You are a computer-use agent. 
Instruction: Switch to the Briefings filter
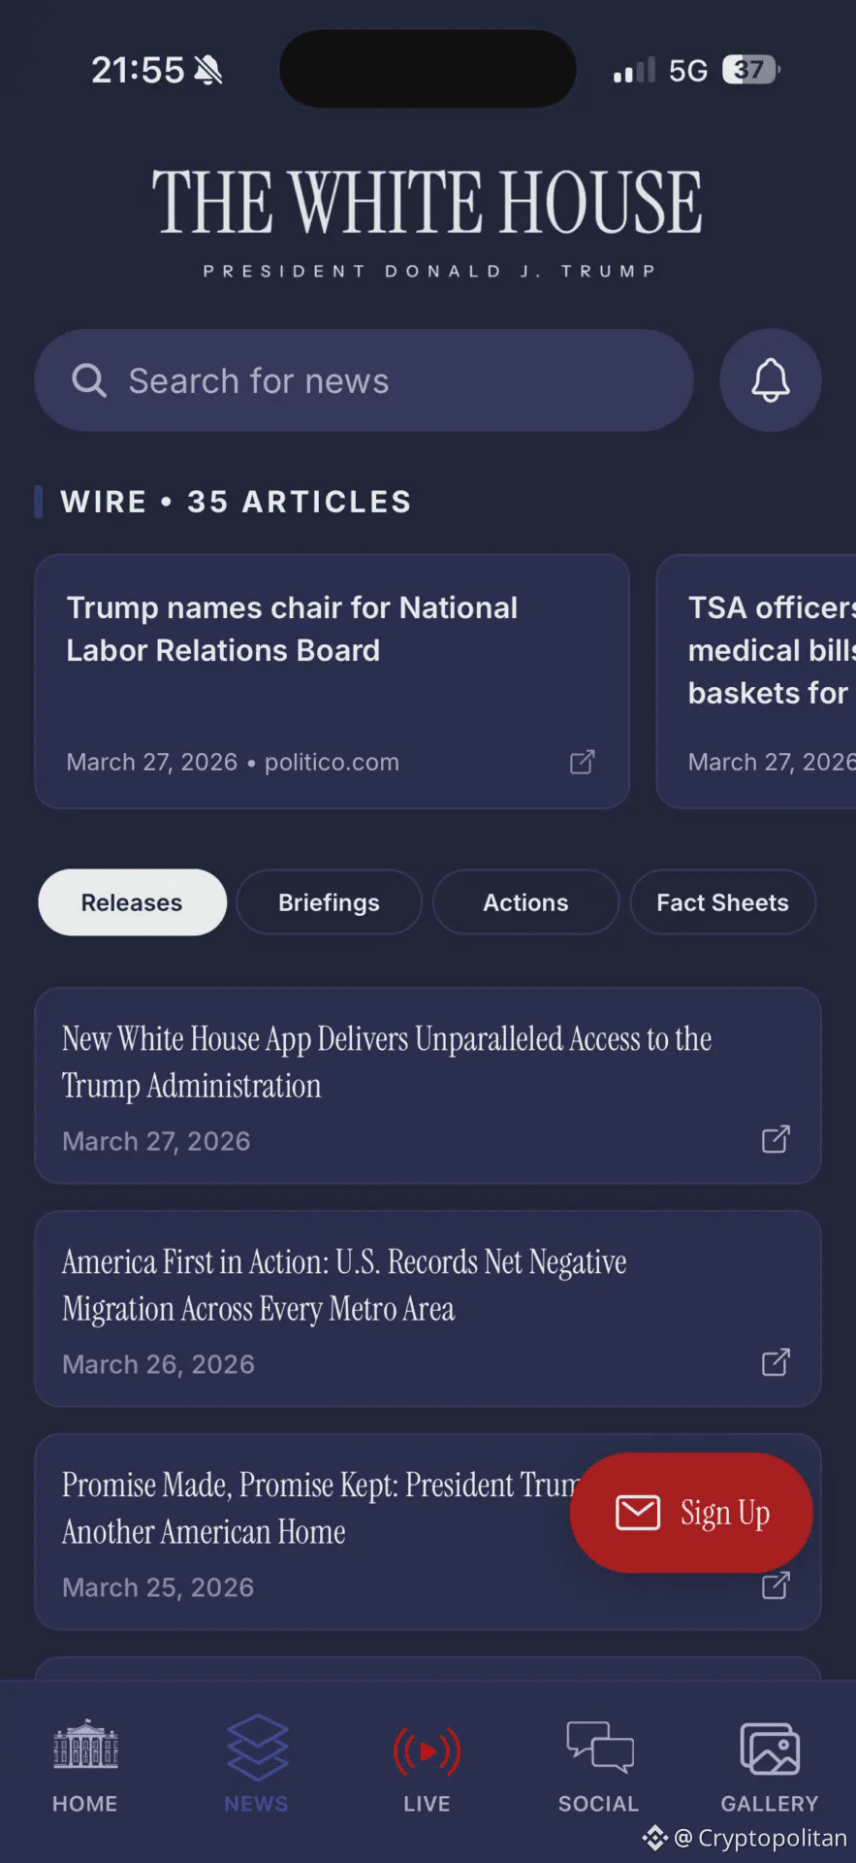click(329, 902)
